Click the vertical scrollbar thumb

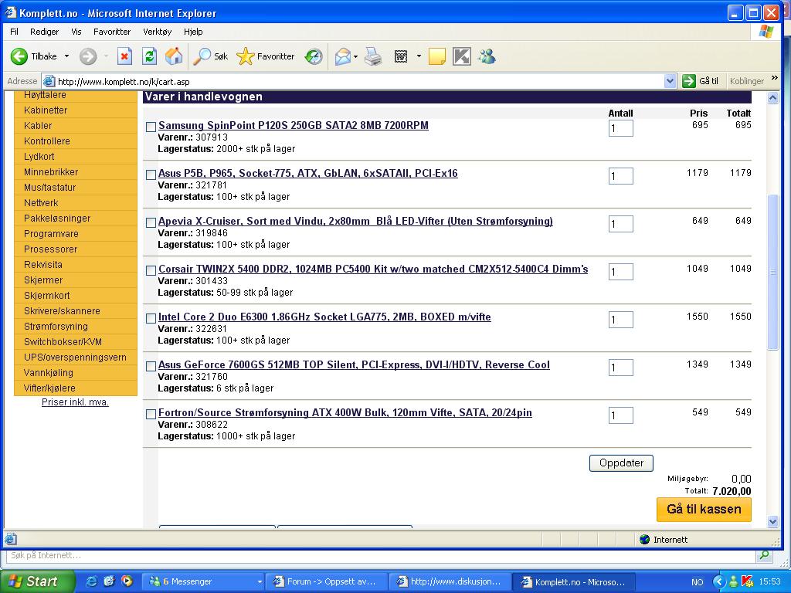pyautogui.click(x=772, y=271)
